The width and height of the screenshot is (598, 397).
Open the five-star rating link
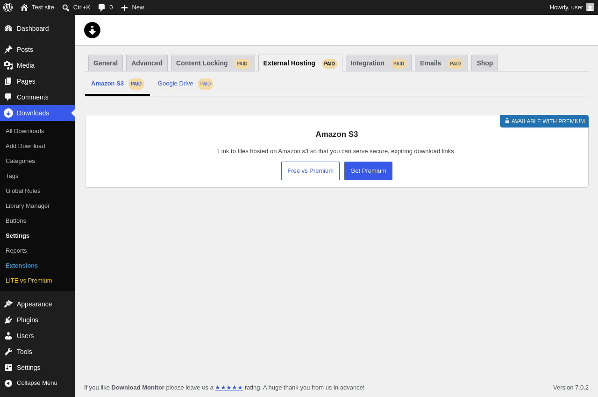coord(229,388)
